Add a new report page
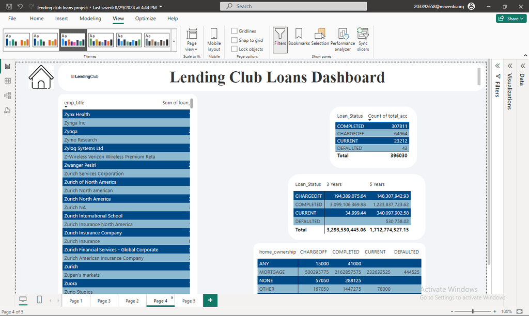The width and height of the screenshot is (529, 316). pyautogui.click(x=210, y=300)
